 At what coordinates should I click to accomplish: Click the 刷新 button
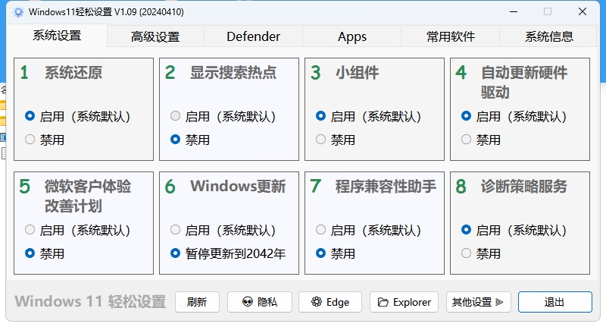point(197,302)
